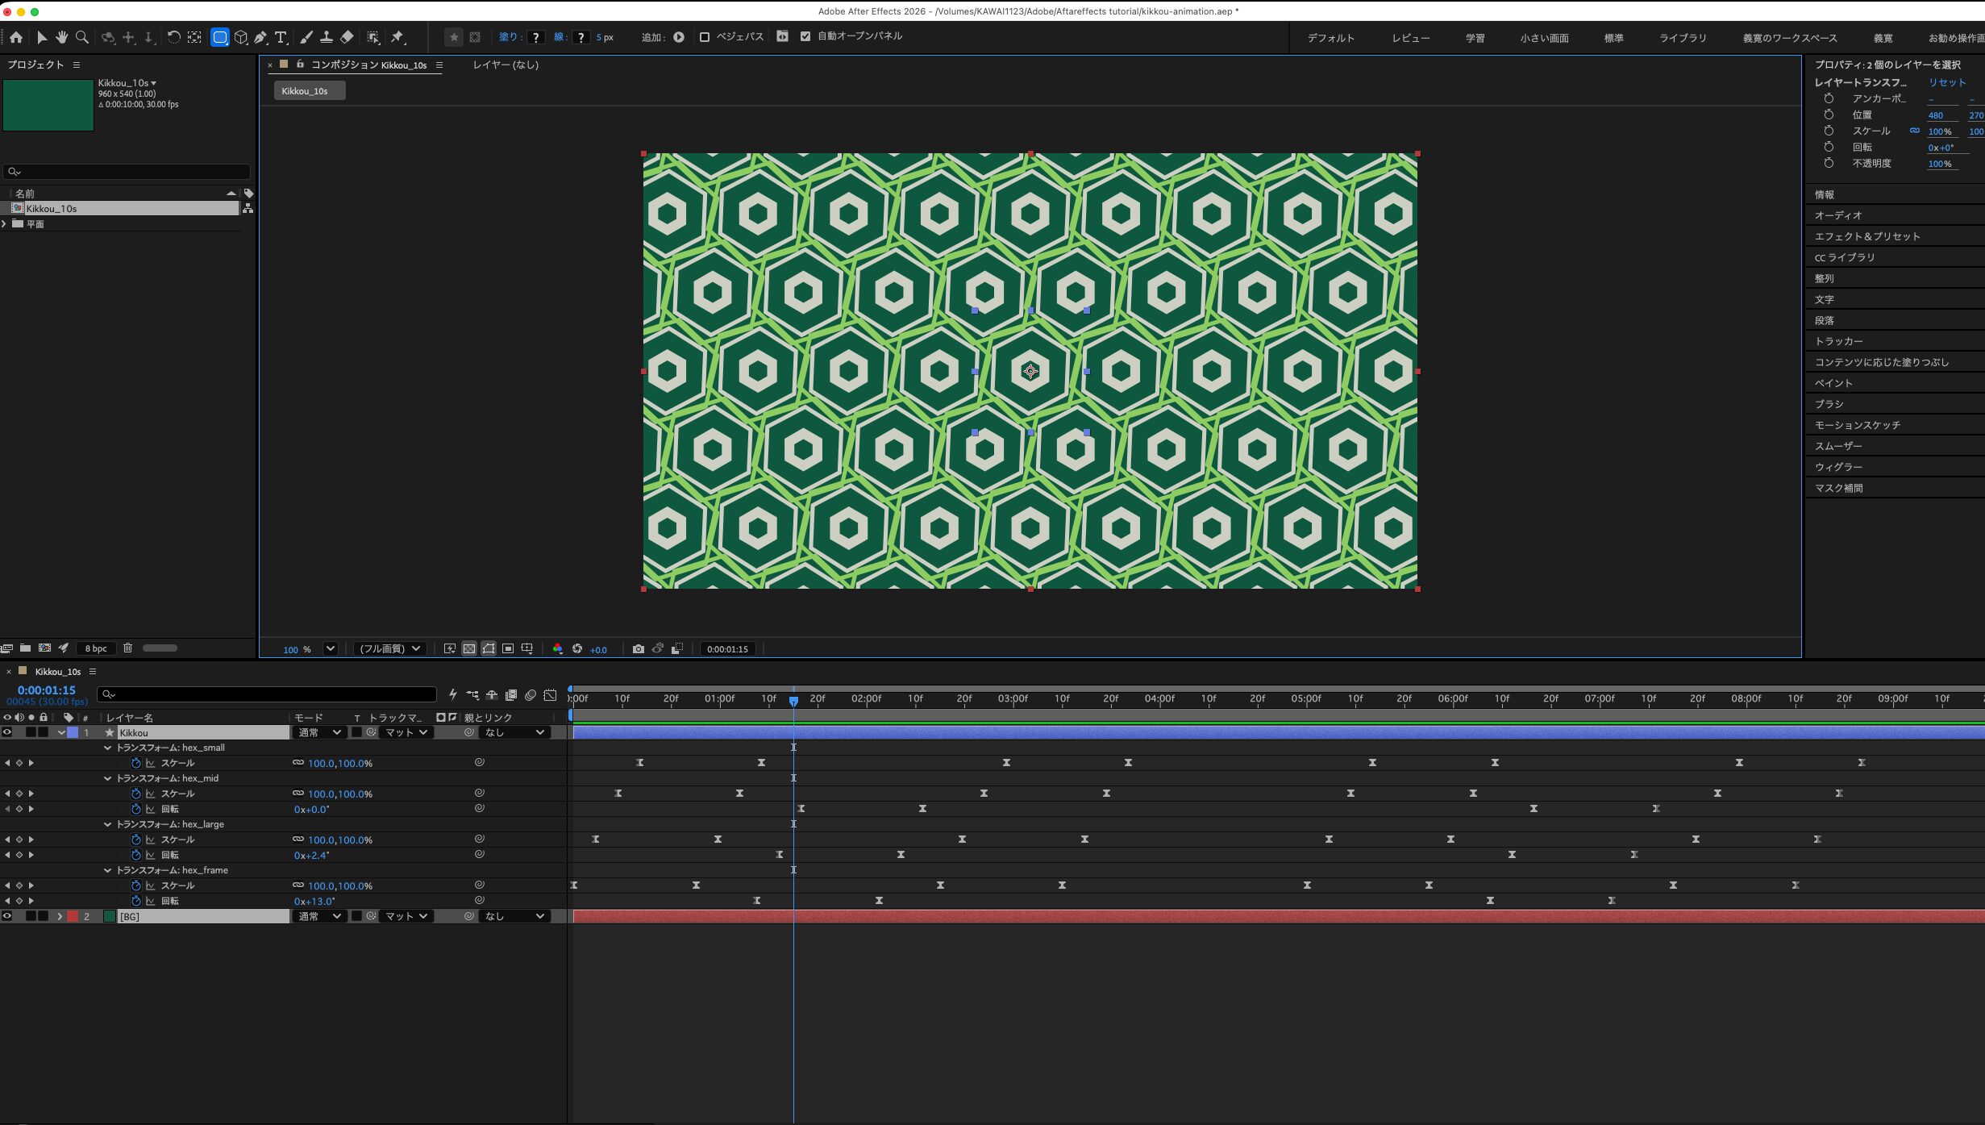Open the エフェクト＆プリセット panel

(1866, 236)
